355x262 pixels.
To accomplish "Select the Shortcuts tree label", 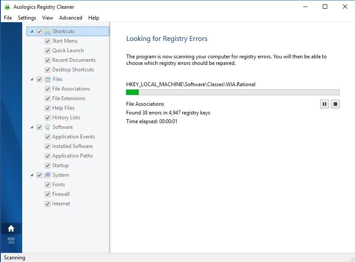I will click(x=64, y=31).
